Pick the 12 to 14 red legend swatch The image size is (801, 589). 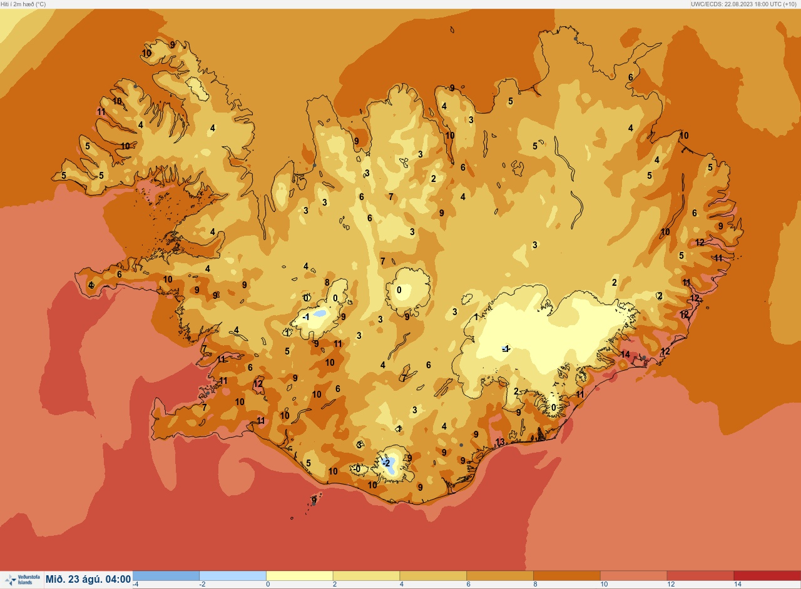click(700, 575)
